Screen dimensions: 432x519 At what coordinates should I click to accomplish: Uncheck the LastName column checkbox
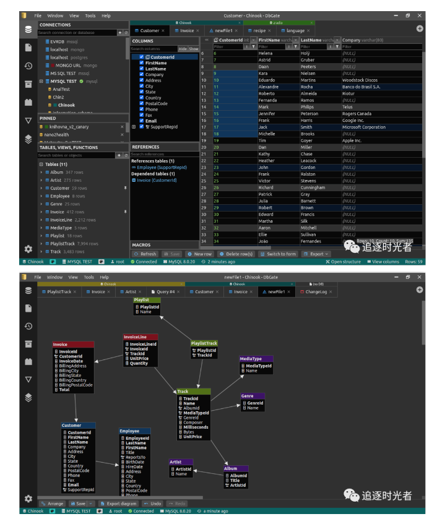pyautogui.click(x=142, y=69)
